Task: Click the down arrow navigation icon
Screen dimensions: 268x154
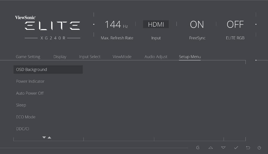Action: click(x=223, y=148)
